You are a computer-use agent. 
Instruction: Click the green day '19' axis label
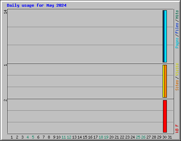106,137
